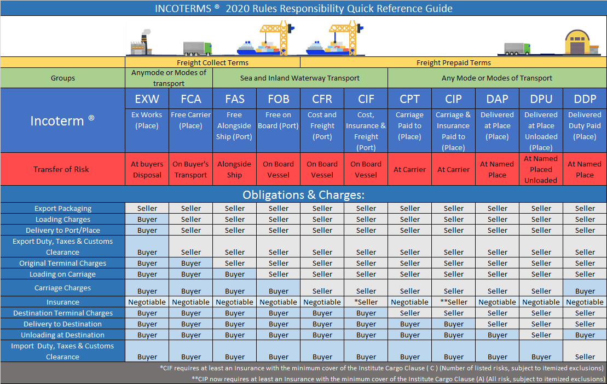Click the Freight Prepaid Terms header
Screen dimensions: 607x384
(x=453, y=62)
